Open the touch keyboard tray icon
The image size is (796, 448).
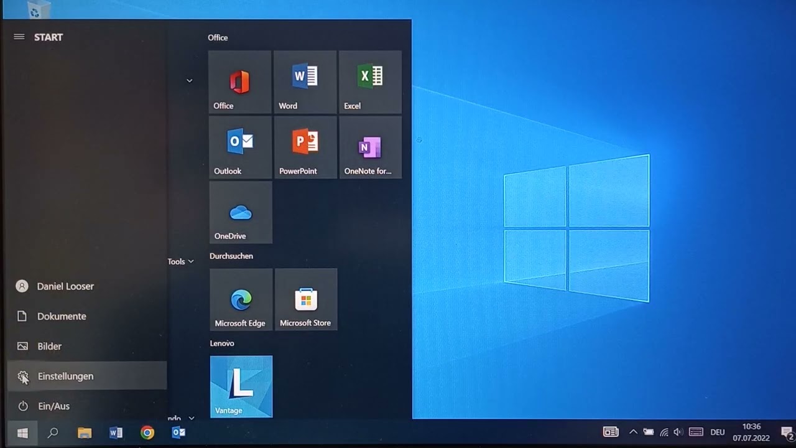coord(696,432)
